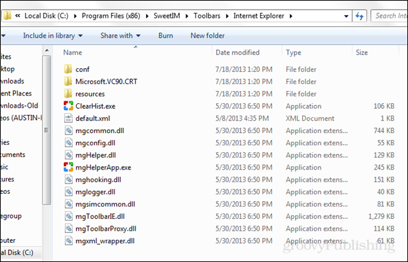Viewport: 408px width, 262px height.
Task: Click the 5/8/2013 4:35 PM date
Action: click(242, 119)
